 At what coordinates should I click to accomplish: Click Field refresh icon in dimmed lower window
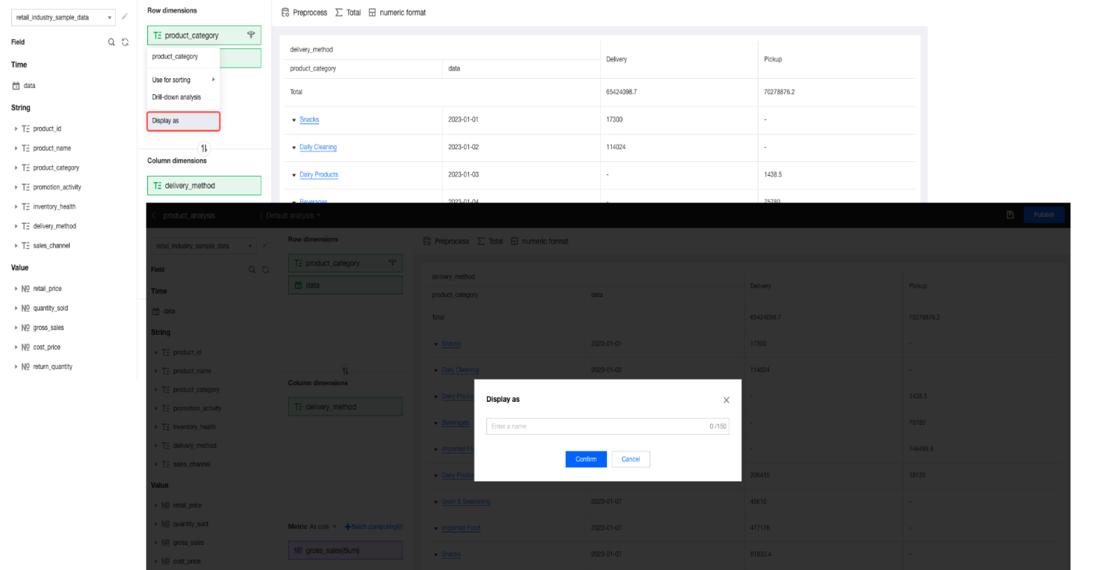(x=266, y=269)
